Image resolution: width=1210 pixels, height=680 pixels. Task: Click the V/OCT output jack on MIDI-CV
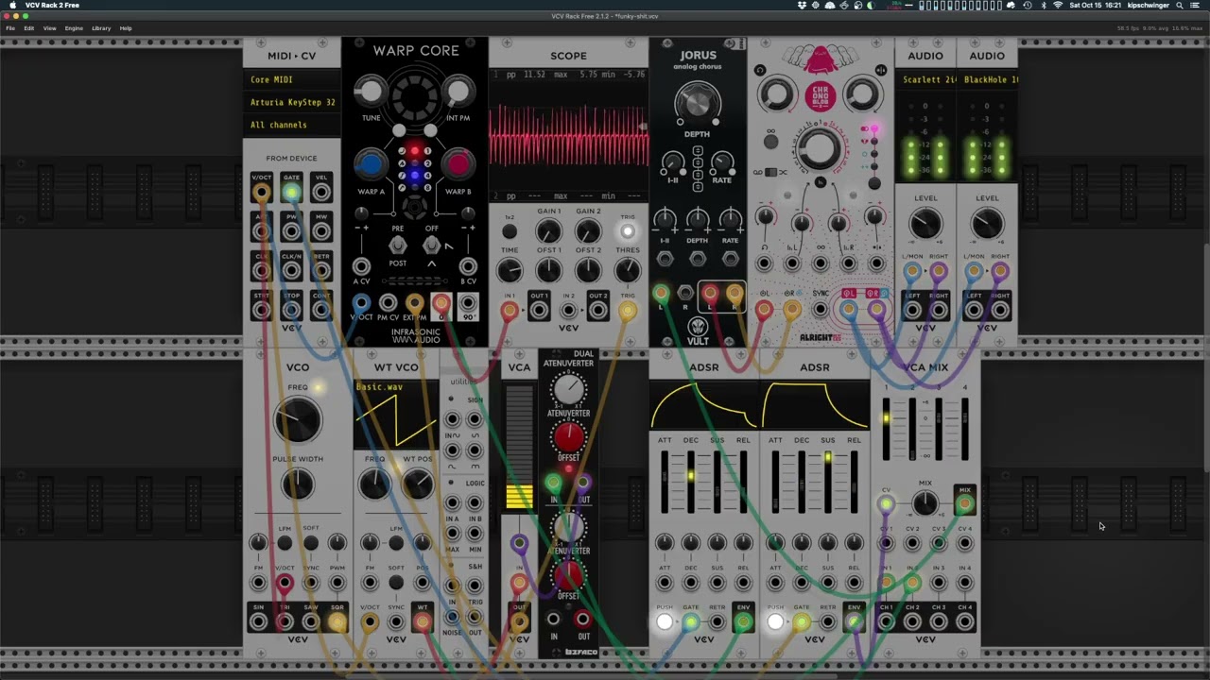pyautogui.click(x=261, y=193)
